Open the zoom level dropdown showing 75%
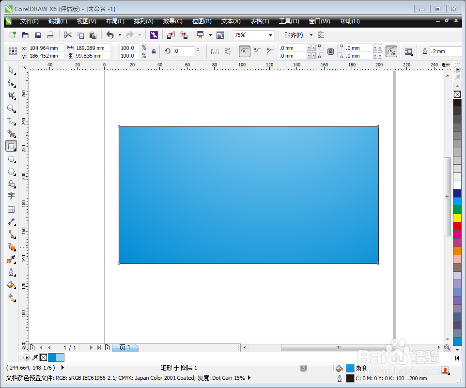 271,35
